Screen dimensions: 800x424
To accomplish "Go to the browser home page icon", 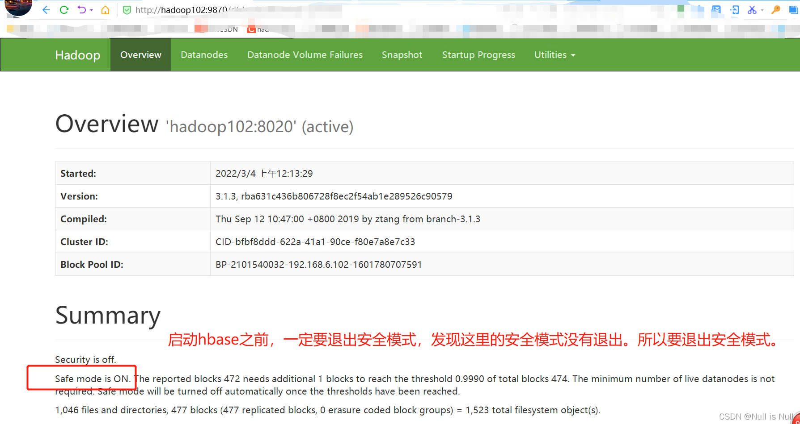I will coord(105,10).
